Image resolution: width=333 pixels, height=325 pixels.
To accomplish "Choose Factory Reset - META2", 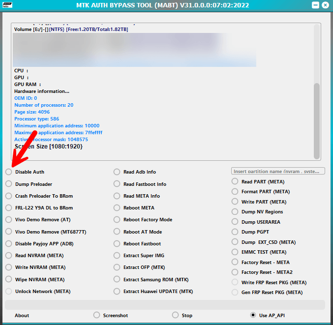I will pyautogui.click(x=235, y=272).
